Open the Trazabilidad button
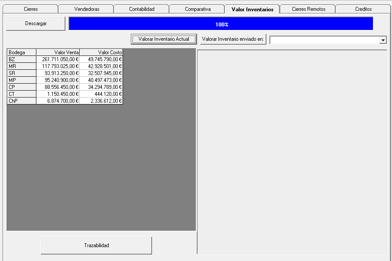392x261 pixels. (x=96, y=245)
